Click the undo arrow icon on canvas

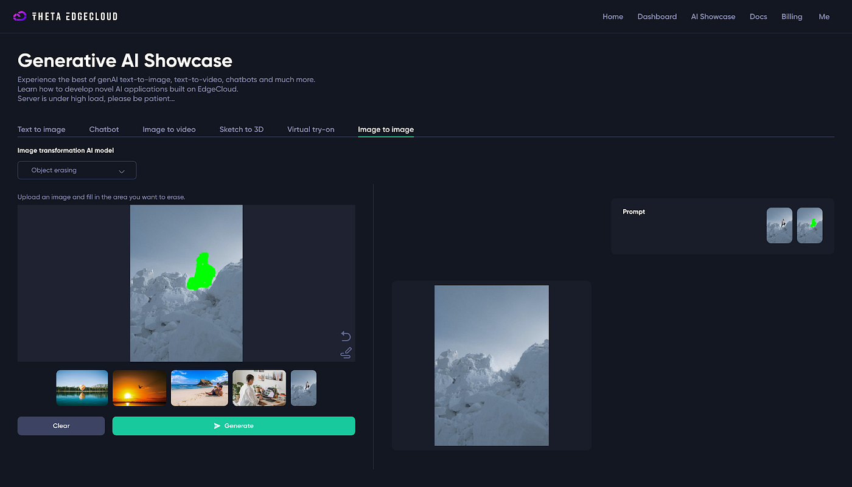pyautogui.click(x=346, y=336)
